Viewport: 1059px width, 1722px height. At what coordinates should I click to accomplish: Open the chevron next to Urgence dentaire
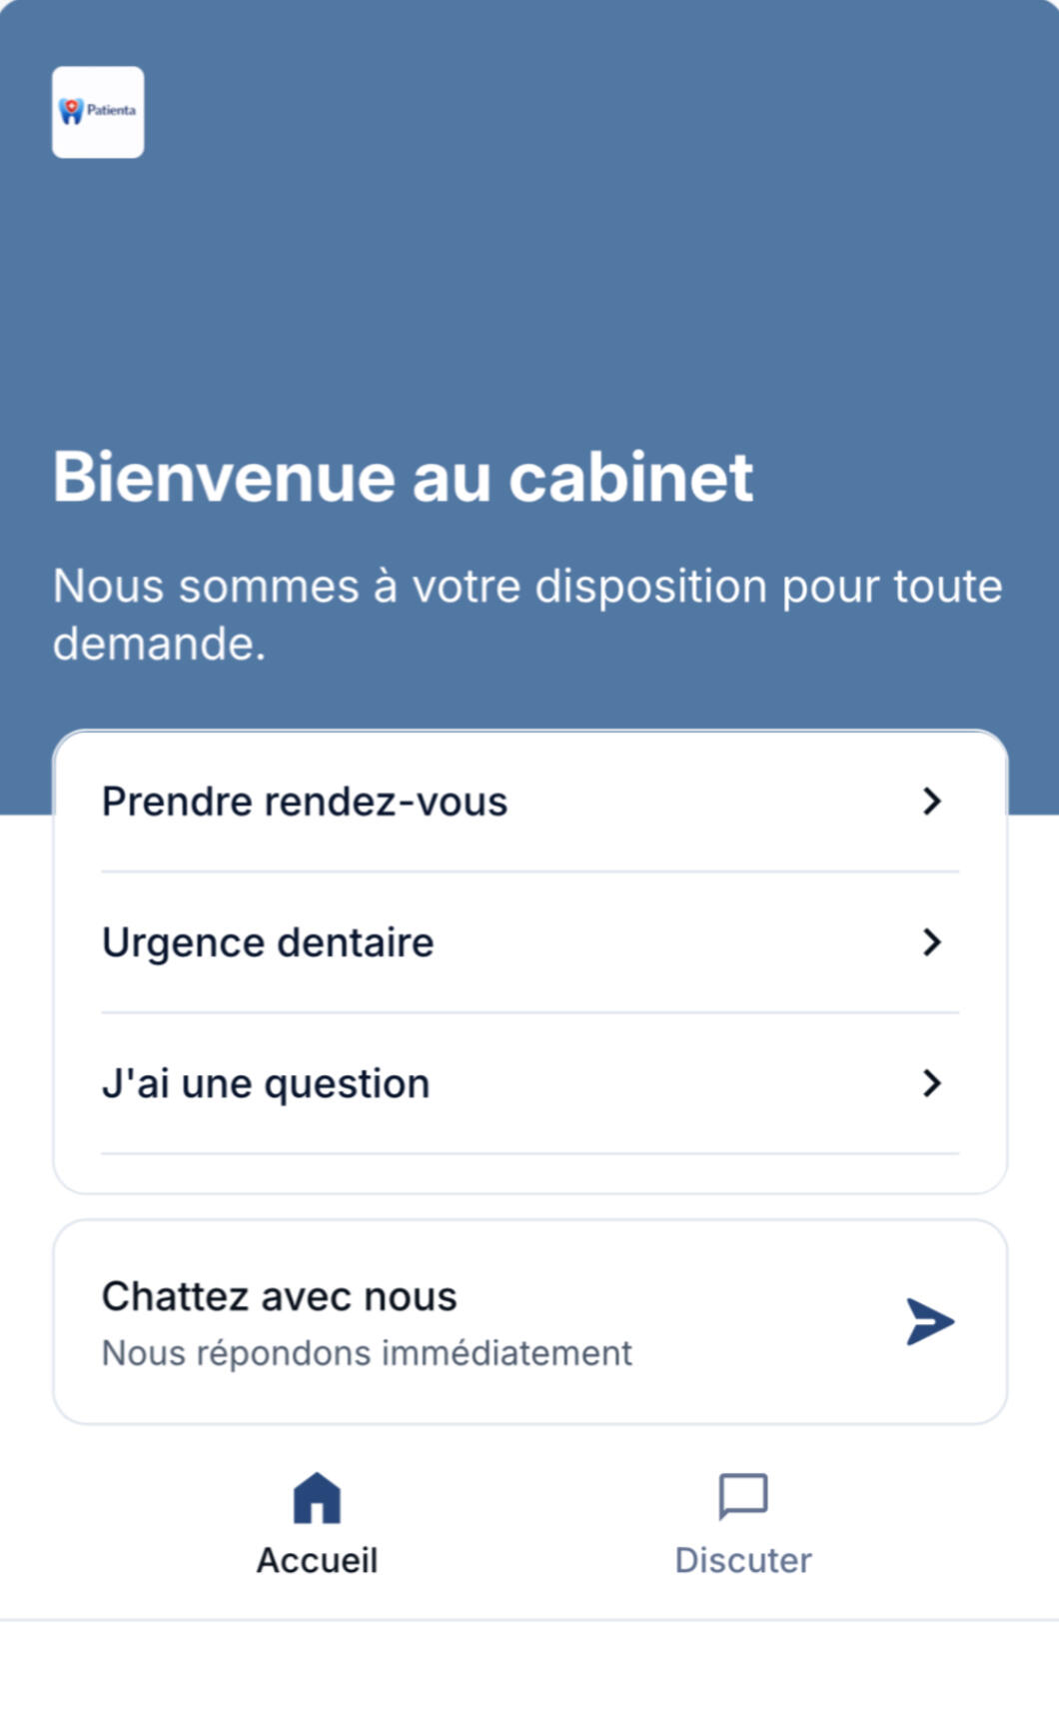931,941
